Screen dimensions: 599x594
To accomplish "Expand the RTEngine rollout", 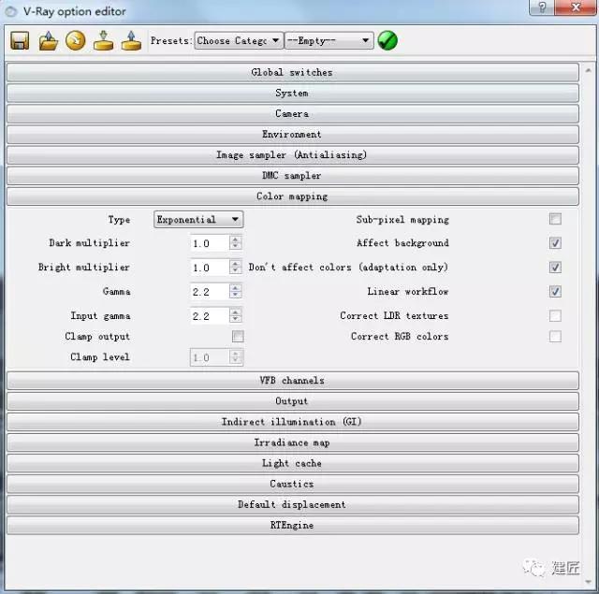I will click(293, 526).
